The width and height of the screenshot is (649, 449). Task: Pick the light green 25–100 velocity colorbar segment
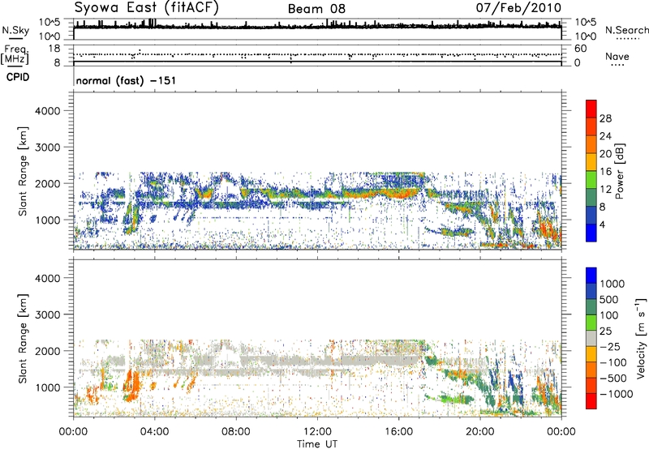click(x=591, y=323)
